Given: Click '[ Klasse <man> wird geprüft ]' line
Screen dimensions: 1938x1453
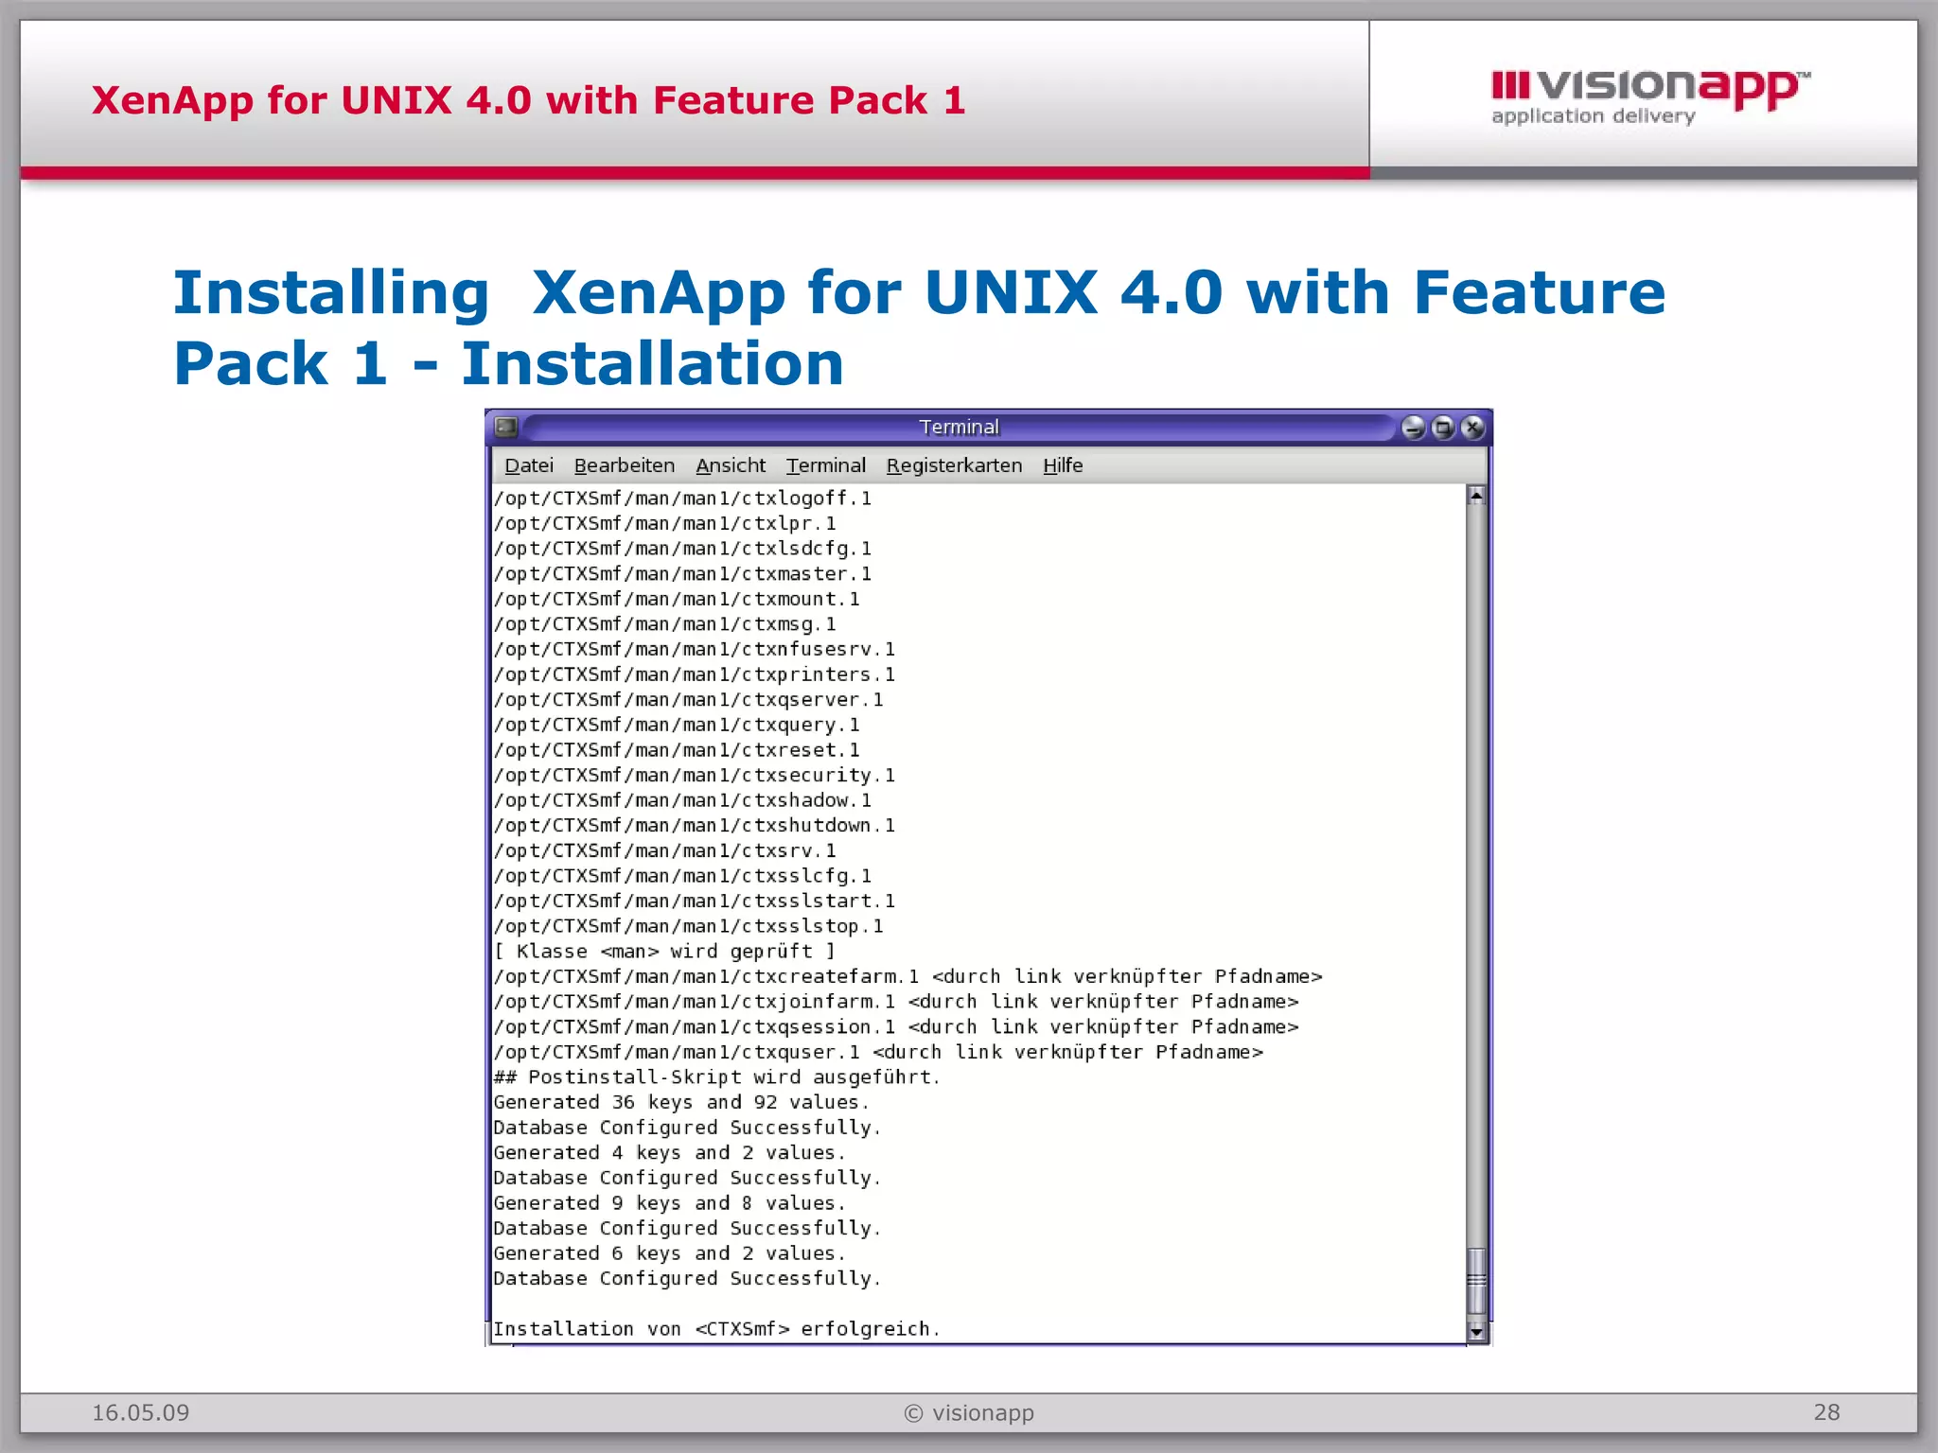Looking at the screenshot, I should [664, 952].
